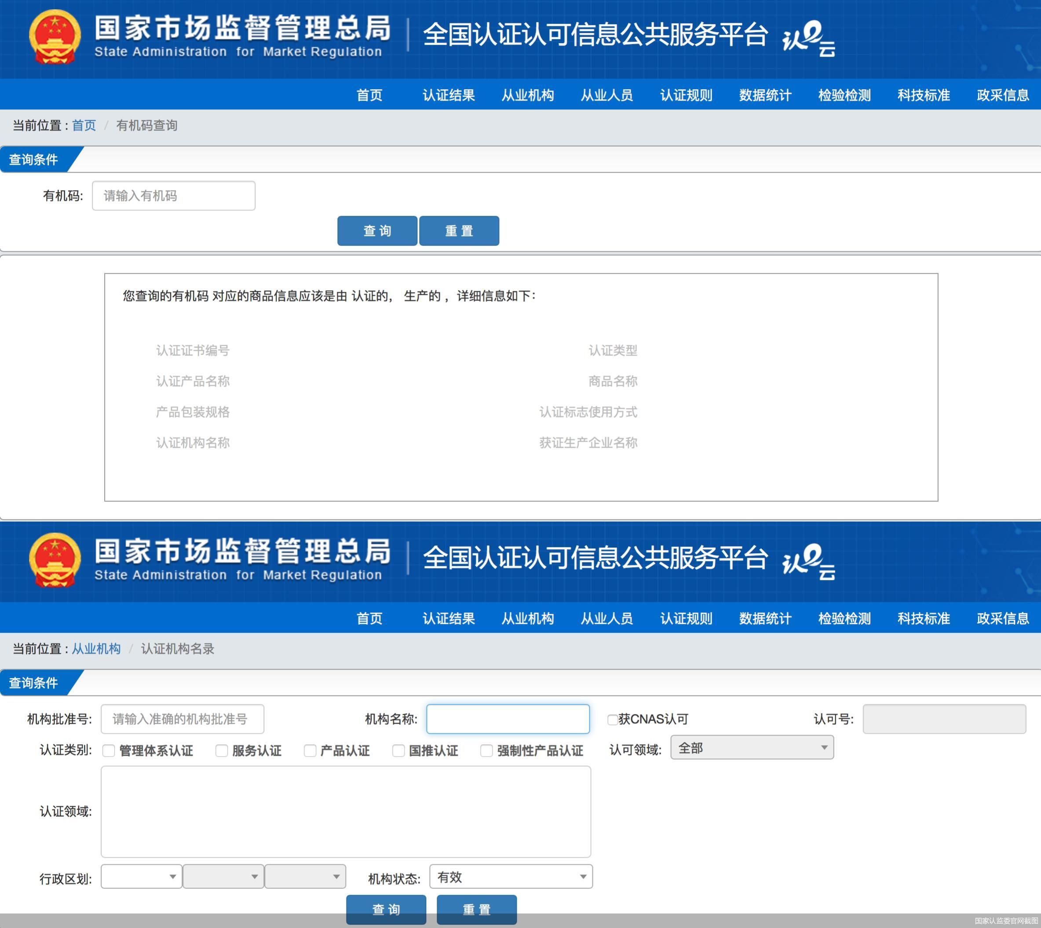Click the 重置 reset button
The height and width of the screenshot is (928, 1041).
(459, 231)
